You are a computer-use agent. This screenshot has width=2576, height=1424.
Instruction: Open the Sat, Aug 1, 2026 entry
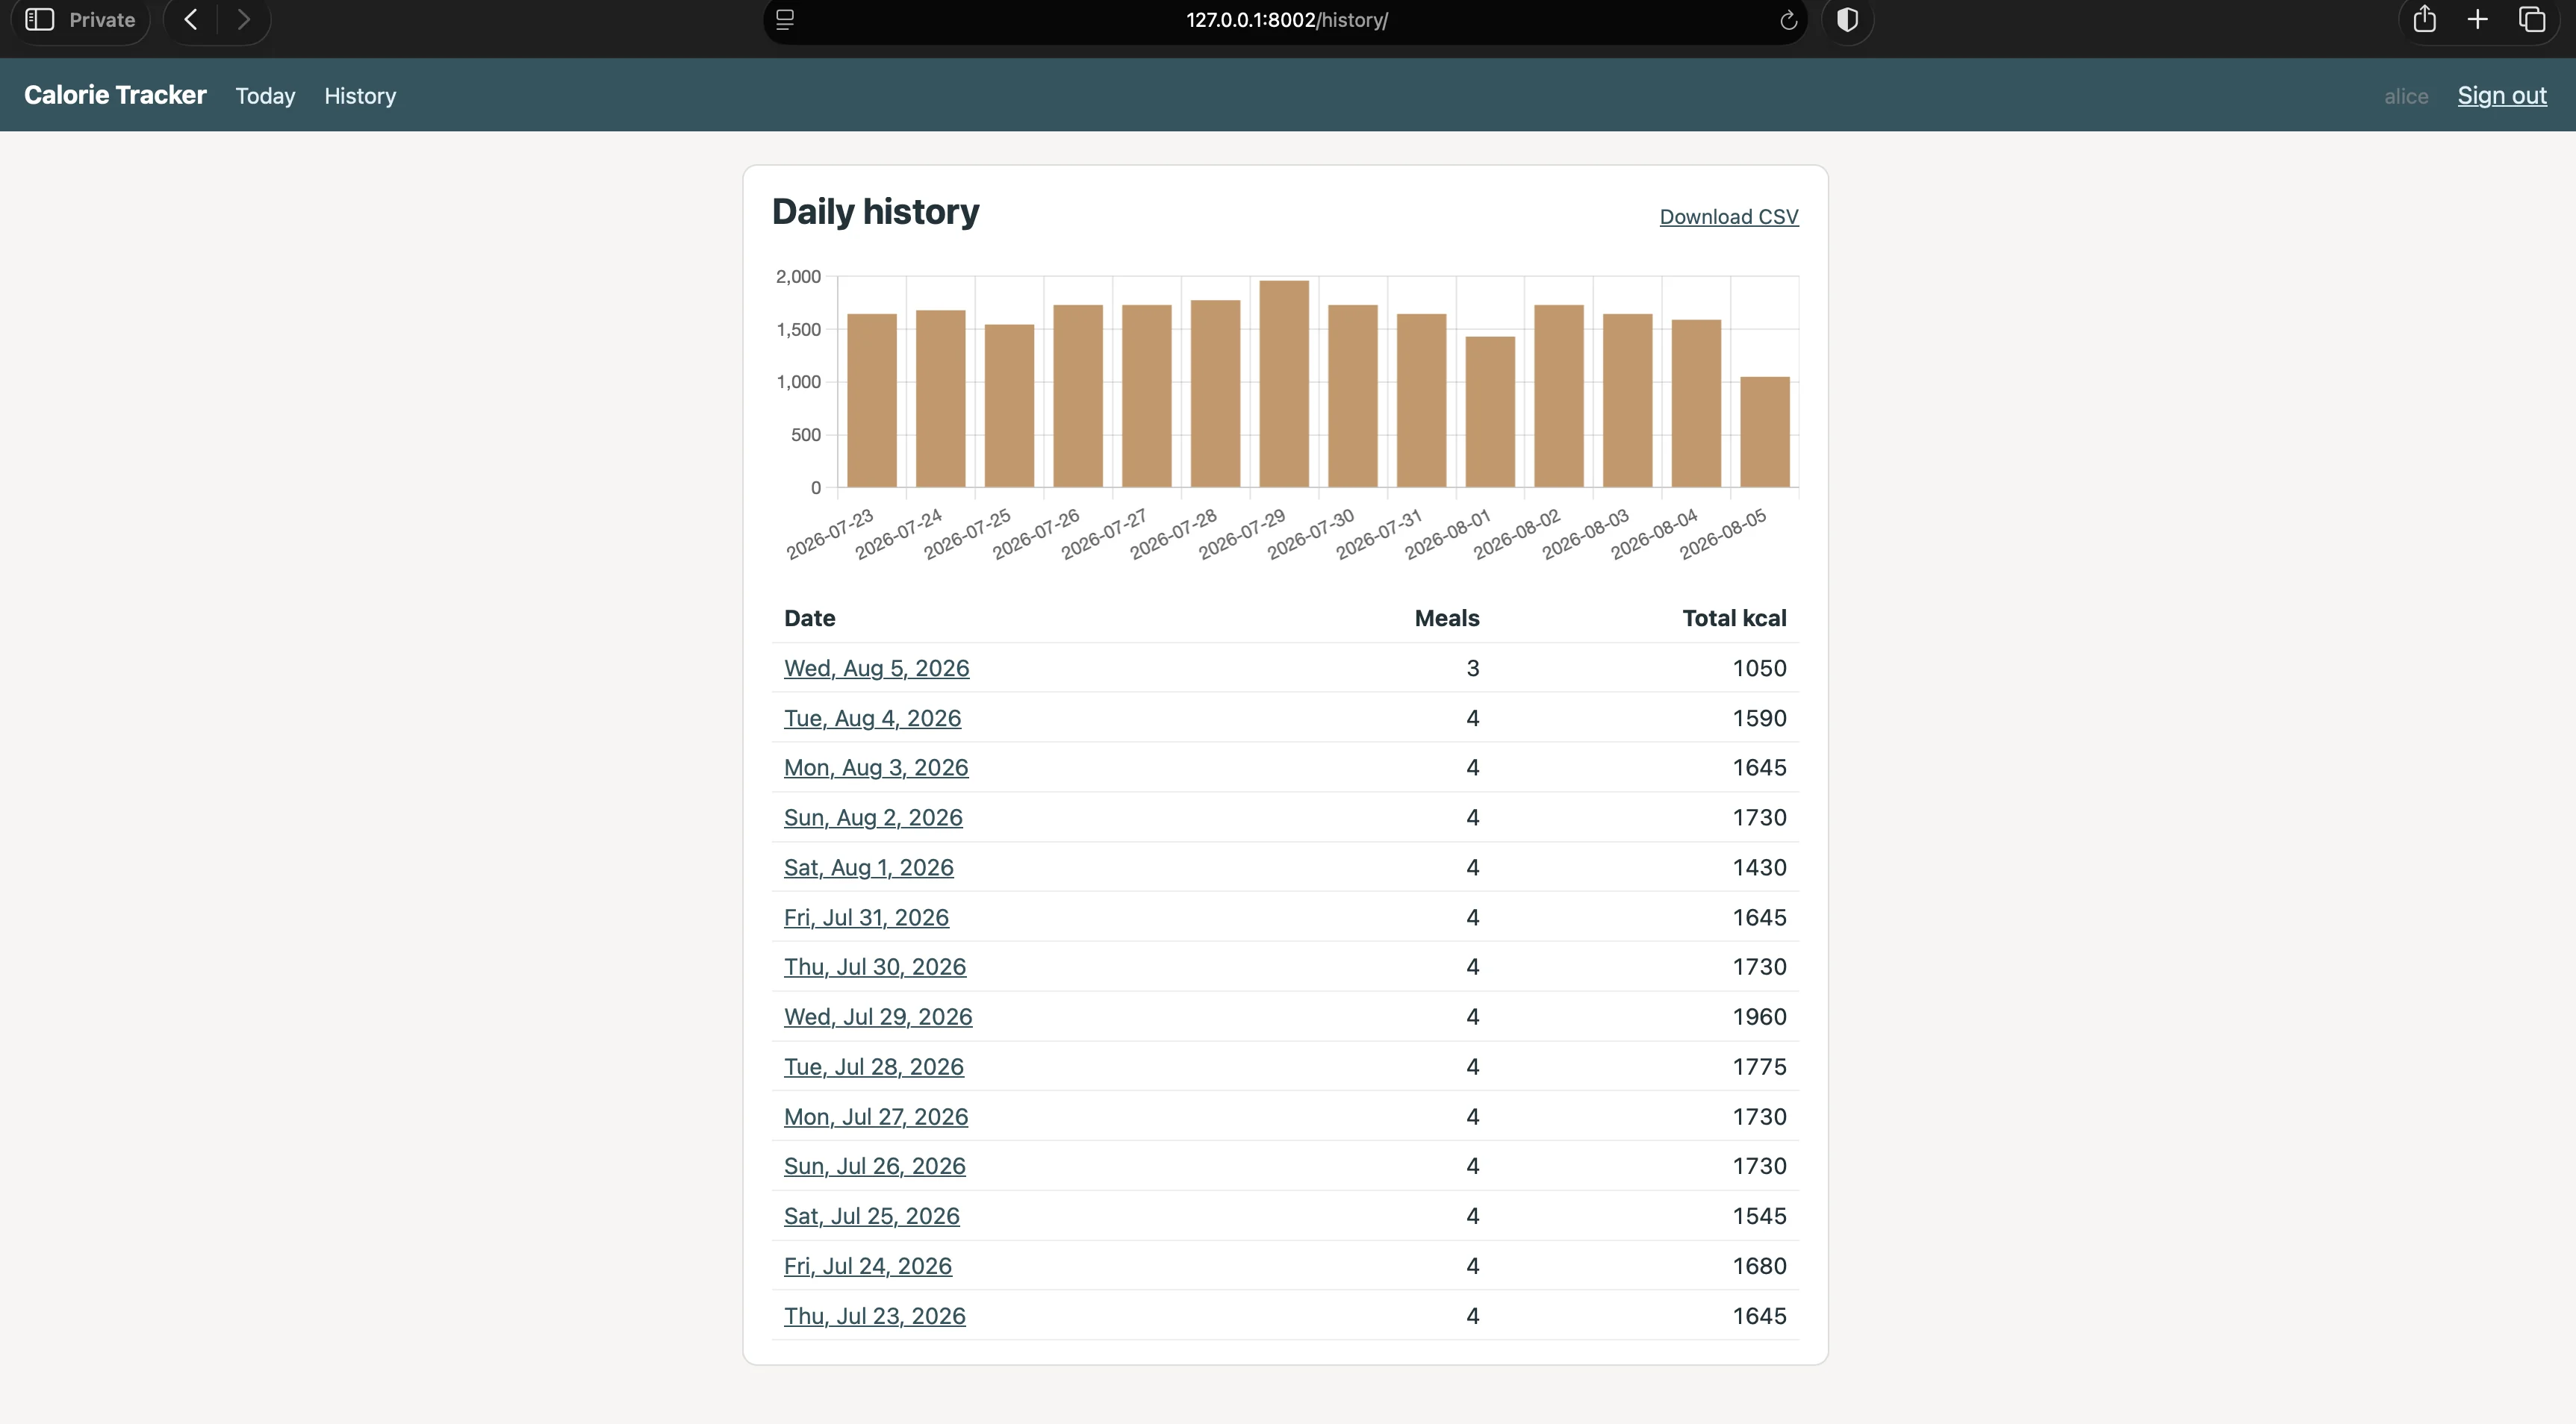pos(869,867)
